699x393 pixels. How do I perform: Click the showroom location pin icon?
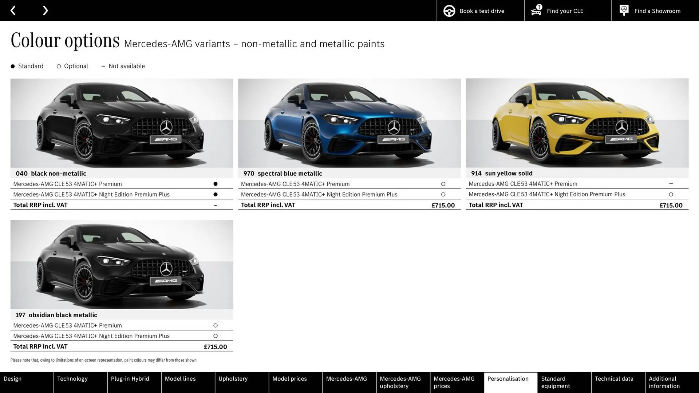pyautogui.click(x=624, y=10)
